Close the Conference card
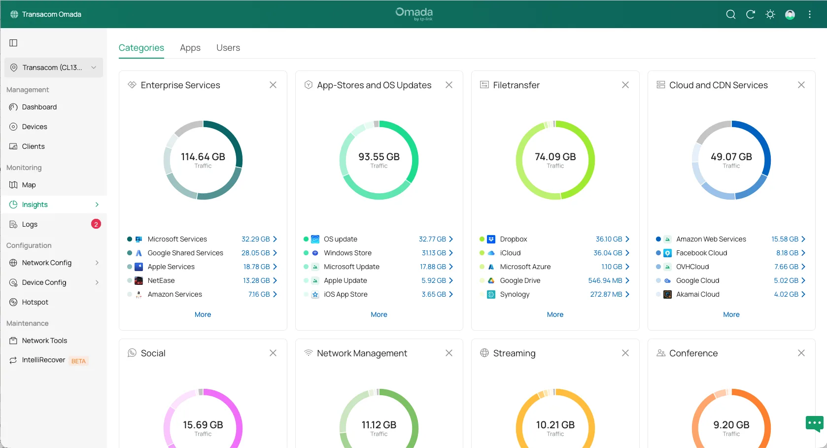The height and width of the screenshot is (448, 827). (x=801, y=353)
